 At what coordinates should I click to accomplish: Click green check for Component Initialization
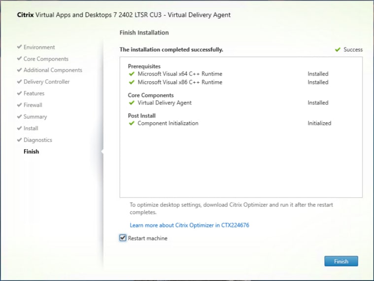pyautogui.click(x=132, y=123)
